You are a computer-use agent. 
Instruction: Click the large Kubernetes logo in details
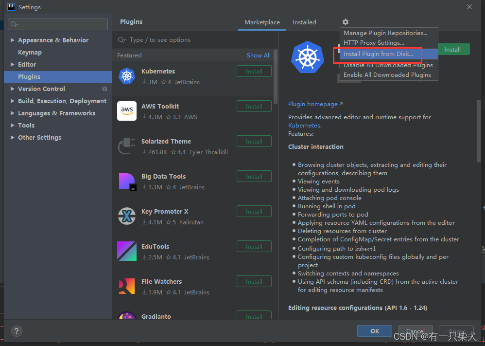pos(308,57)
